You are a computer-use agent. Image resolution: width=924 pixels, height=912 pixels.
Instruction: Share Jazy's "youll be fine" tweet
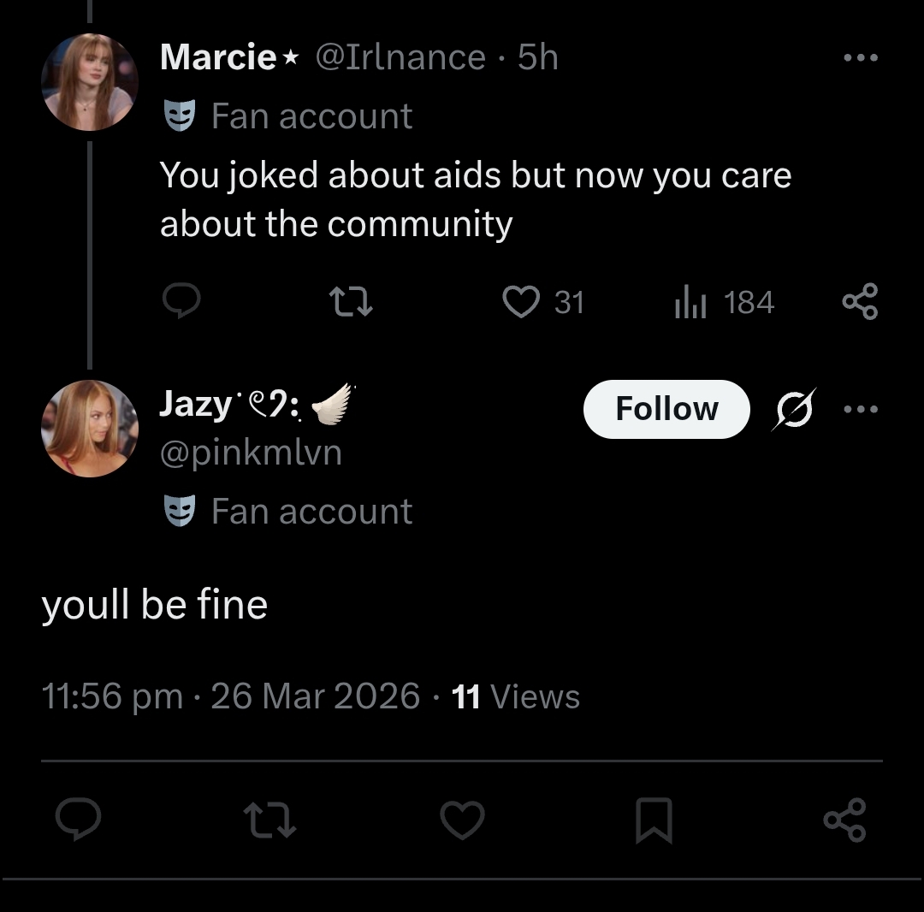coord(845,820)
